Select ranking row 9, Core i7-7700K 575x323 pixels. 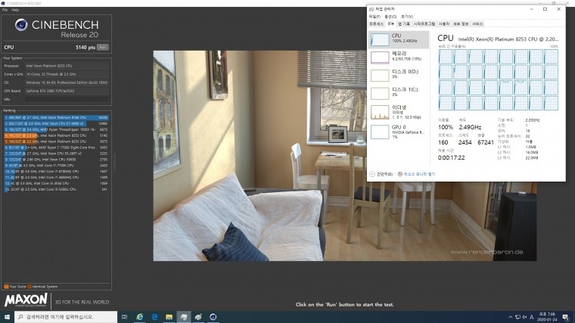point(56,166)
